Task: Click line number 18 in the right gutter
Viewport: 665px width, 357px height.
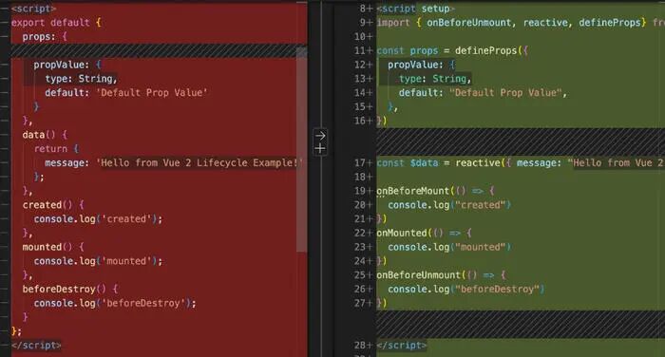Action: [360, 177]
